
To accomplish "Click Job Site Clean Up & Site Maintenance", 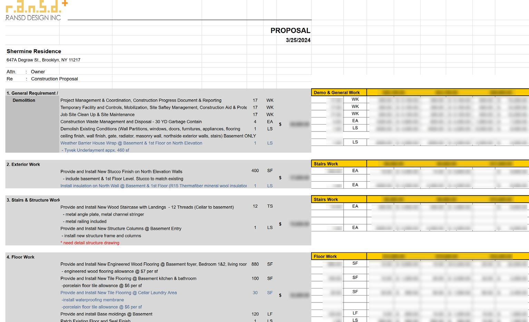I will [x=97, y=115].
